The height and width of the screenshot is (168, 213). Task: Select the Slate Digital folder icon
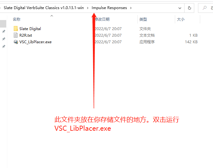[x=16, y=29]
